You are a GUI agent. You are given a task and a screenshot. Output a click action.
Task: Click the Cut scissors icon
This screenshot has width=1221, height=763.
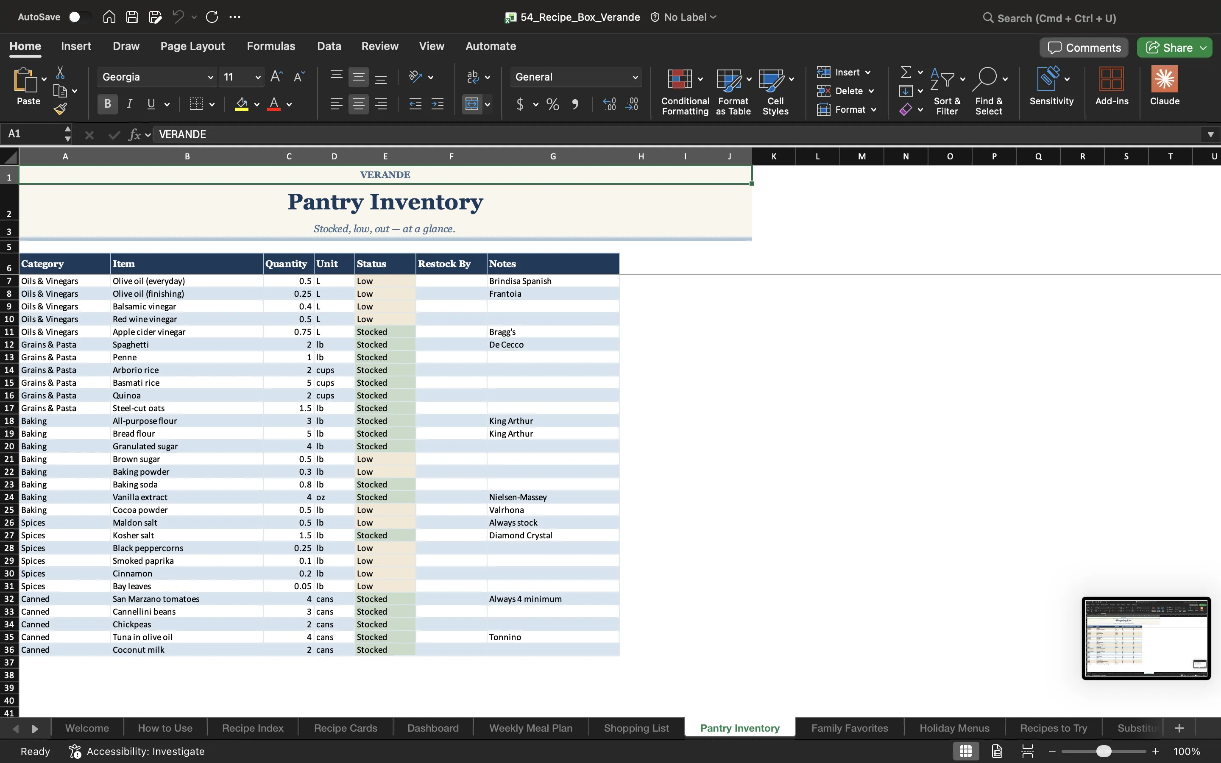tap(60, 72)
